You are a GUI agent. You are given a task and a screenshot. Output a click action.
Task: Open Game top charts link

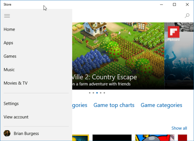(x=114, y=105)
